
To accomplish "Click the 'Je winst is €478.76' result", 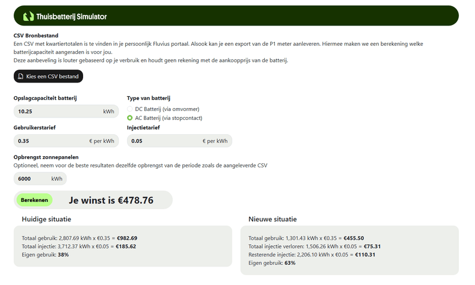I will click(x=111, y=200).
